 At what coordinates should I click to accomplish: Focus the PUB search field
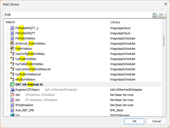[78, 15]
